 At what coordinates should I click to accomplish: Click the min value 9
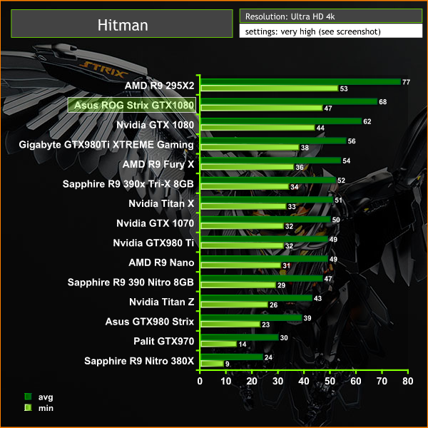(228, 364)
